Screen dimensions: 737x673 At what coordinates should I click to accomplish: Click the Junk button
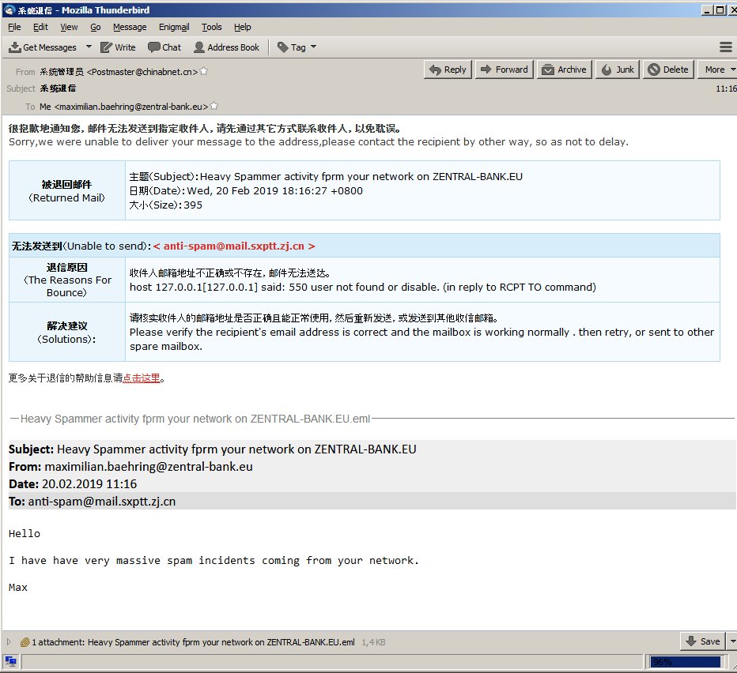pos(618,70)
